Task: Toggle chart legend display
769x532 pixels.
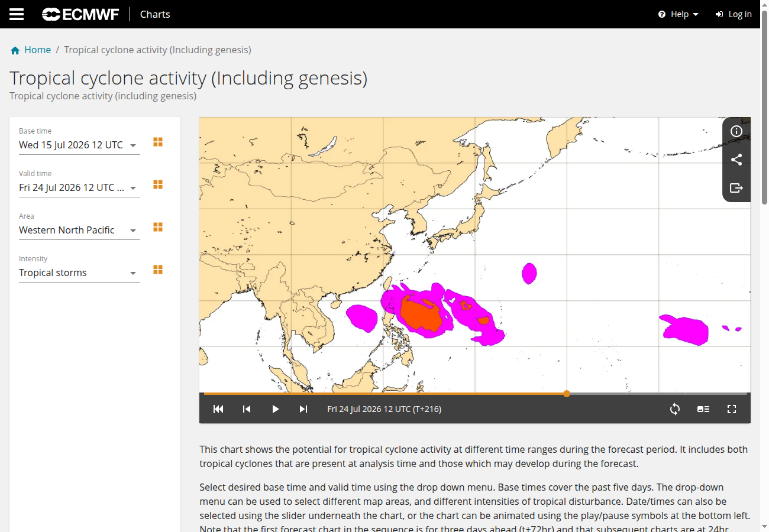Action: (703, 409)
